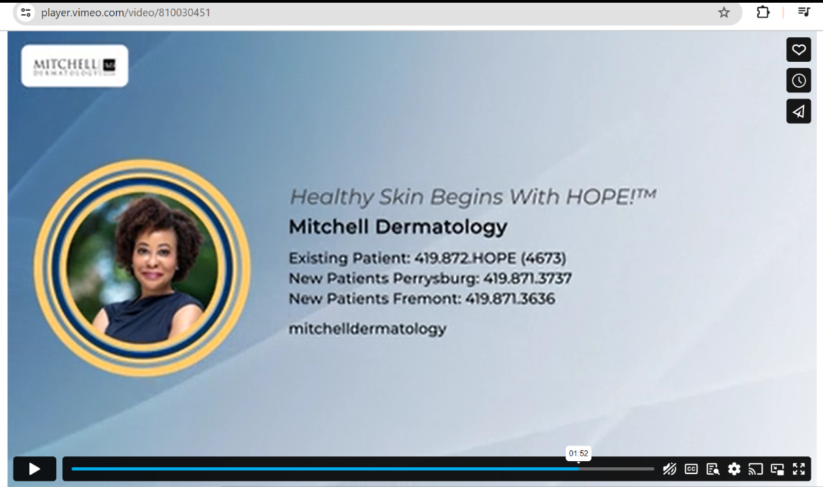The height and width of the screenshot is (487, 823).
Task: Click the Mitchell Dermatology logo
Action: click(x=75, y=66)
